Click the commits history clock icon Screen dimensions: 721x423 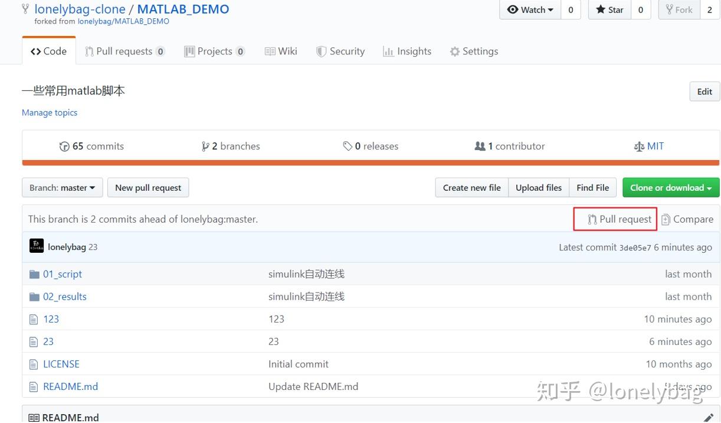pos(65,146)
